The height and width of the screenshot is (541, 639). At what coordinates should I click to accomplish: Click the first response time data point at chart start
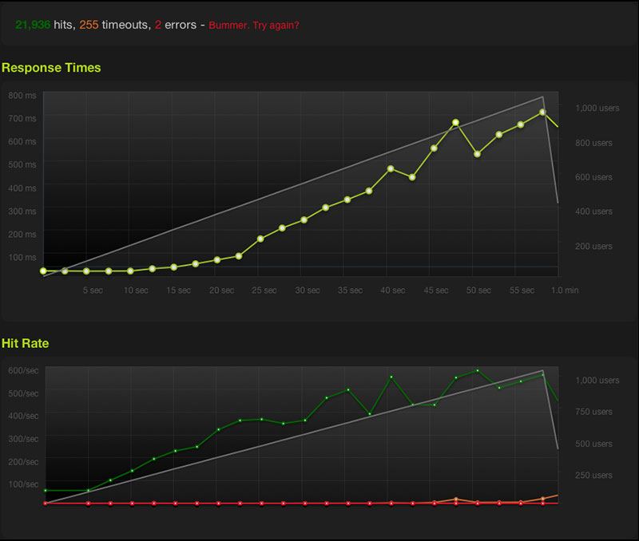[43, 270]
